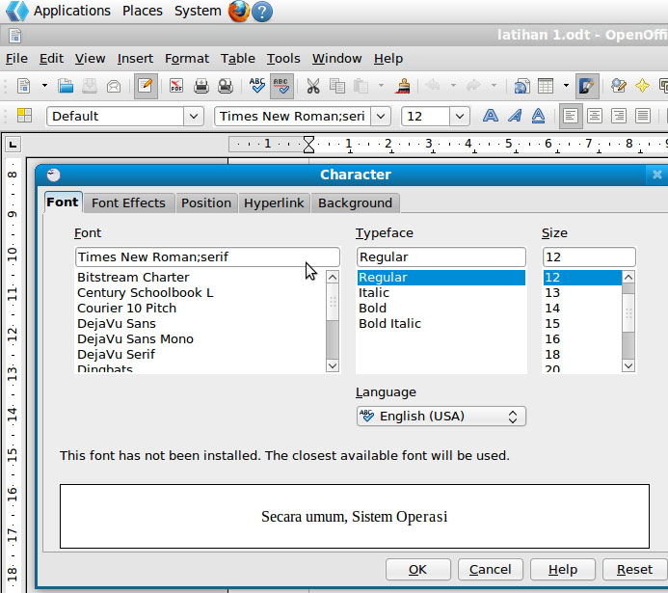Open the System menu

[198, 11]
